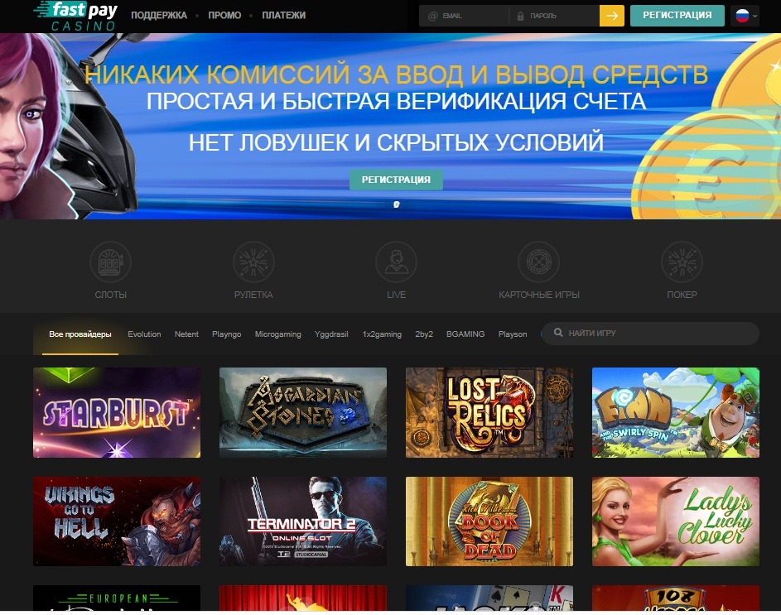
Task: Focus the Email input field
Action: pos(465,16)
